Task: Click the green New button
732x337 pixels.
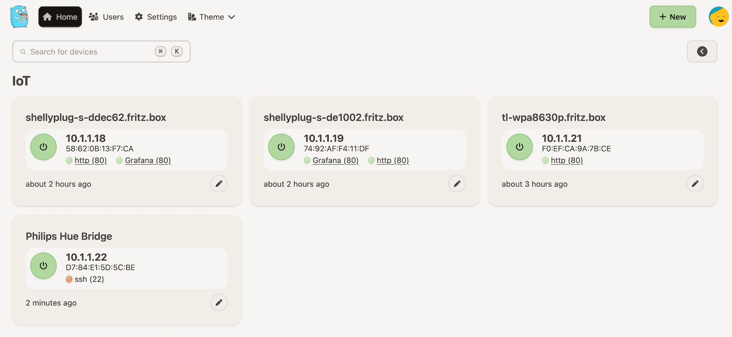Action: pyautogui.click(x=672, y=17)
